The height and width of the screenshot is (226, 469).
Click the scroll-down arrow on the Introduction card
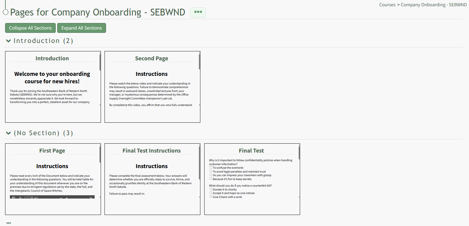click(x=100, y=105)
